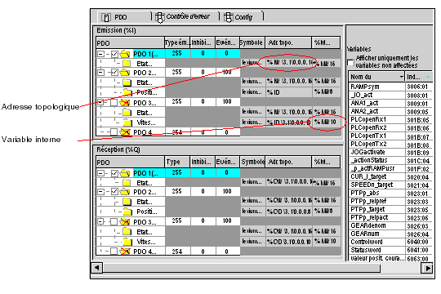This screenshot has height=294, width=441.
Task: Click the Contrôle d'erreur tab icon
Action: (160, 17)
